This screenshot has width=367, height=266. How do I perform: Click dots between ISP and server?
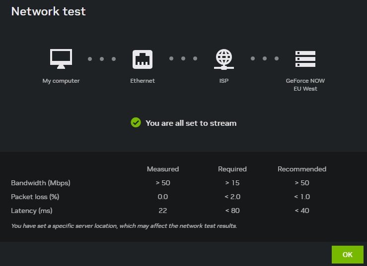point(264,59)
